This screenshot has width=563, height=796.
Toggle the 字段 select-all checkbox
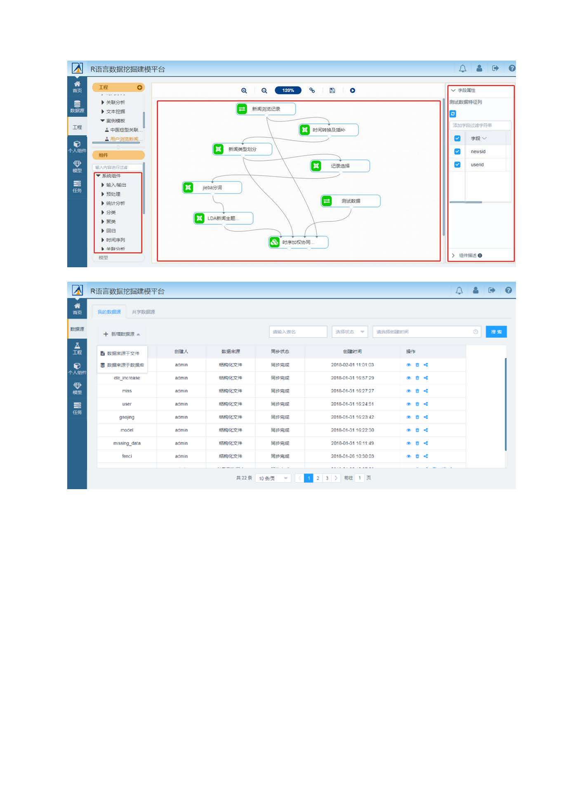point(457,139)
